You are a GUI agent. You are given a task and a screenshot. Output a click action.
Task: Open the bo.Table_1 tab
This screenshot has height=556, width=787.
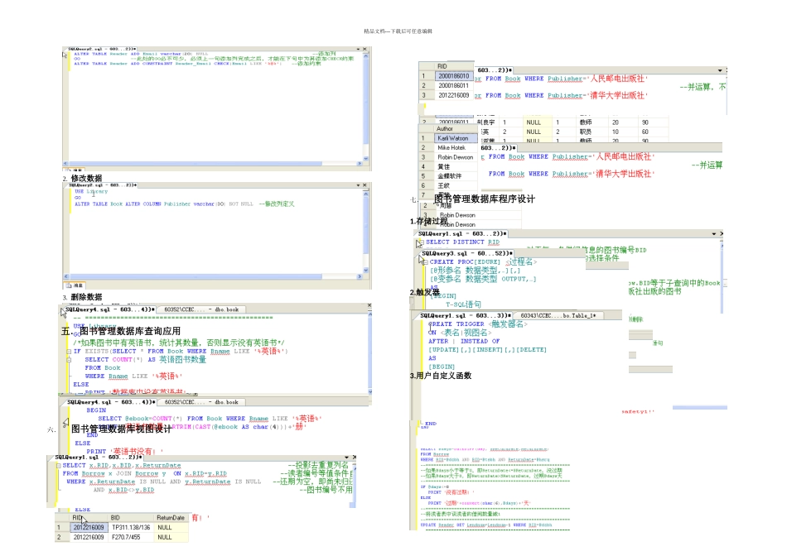[558, 315]
